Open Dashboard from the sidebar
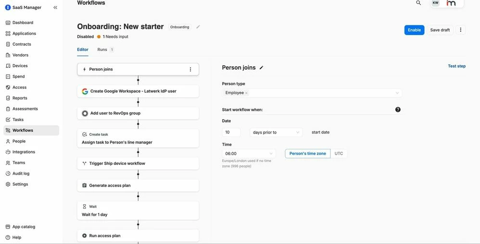The width and height of the screenshot is (480, 244). tap(23, 23)
